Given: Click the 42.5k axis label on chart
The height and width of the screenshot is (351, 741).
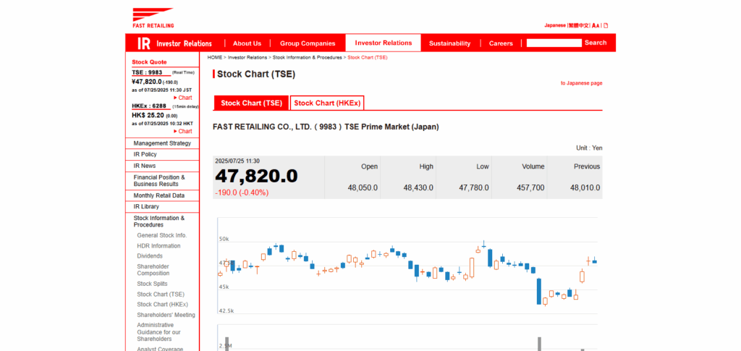Looking at the screenshot, I should click(x=226, y=310).
